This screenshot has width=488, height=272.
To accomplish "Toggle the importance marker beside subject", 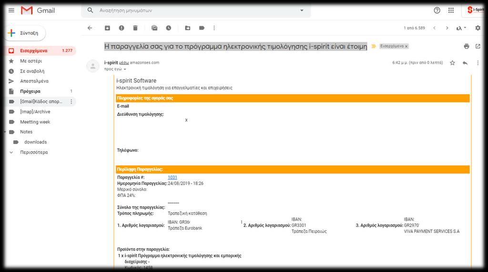I will tap(374, 46).
